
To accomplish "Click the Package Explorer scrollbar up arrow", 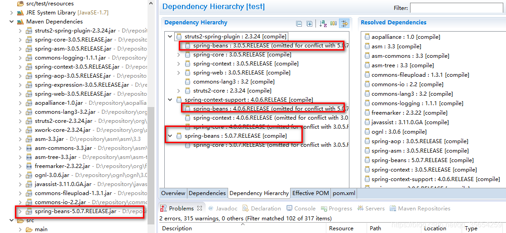I will (x=151, y=4).
